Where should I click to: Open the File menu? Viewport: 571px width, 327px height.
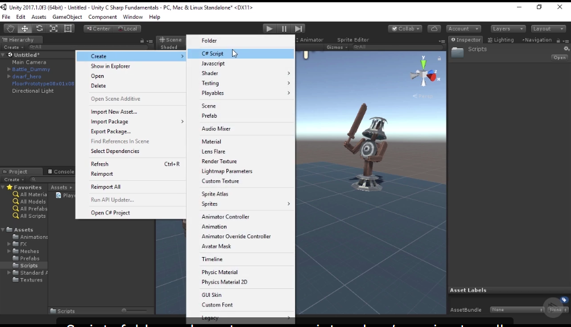(x=6, y=16)
